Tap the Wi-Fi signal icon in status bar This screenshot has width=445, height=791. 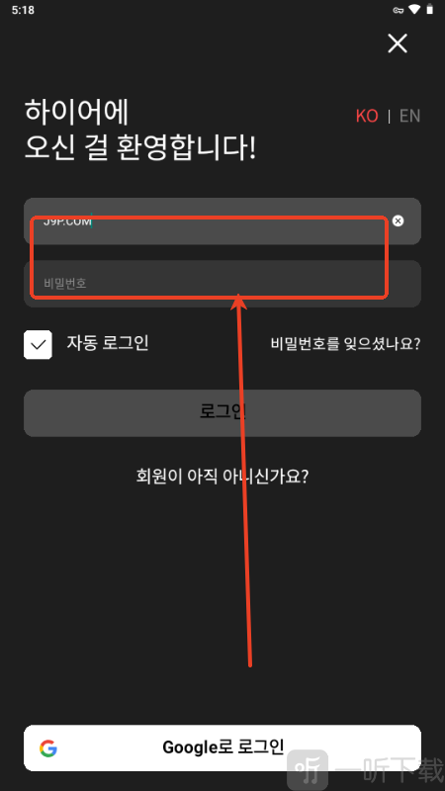[414, 10]
